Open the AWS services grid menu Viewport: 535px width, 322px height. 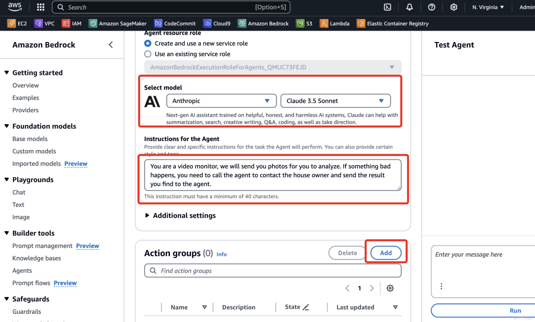pos(40,7)
